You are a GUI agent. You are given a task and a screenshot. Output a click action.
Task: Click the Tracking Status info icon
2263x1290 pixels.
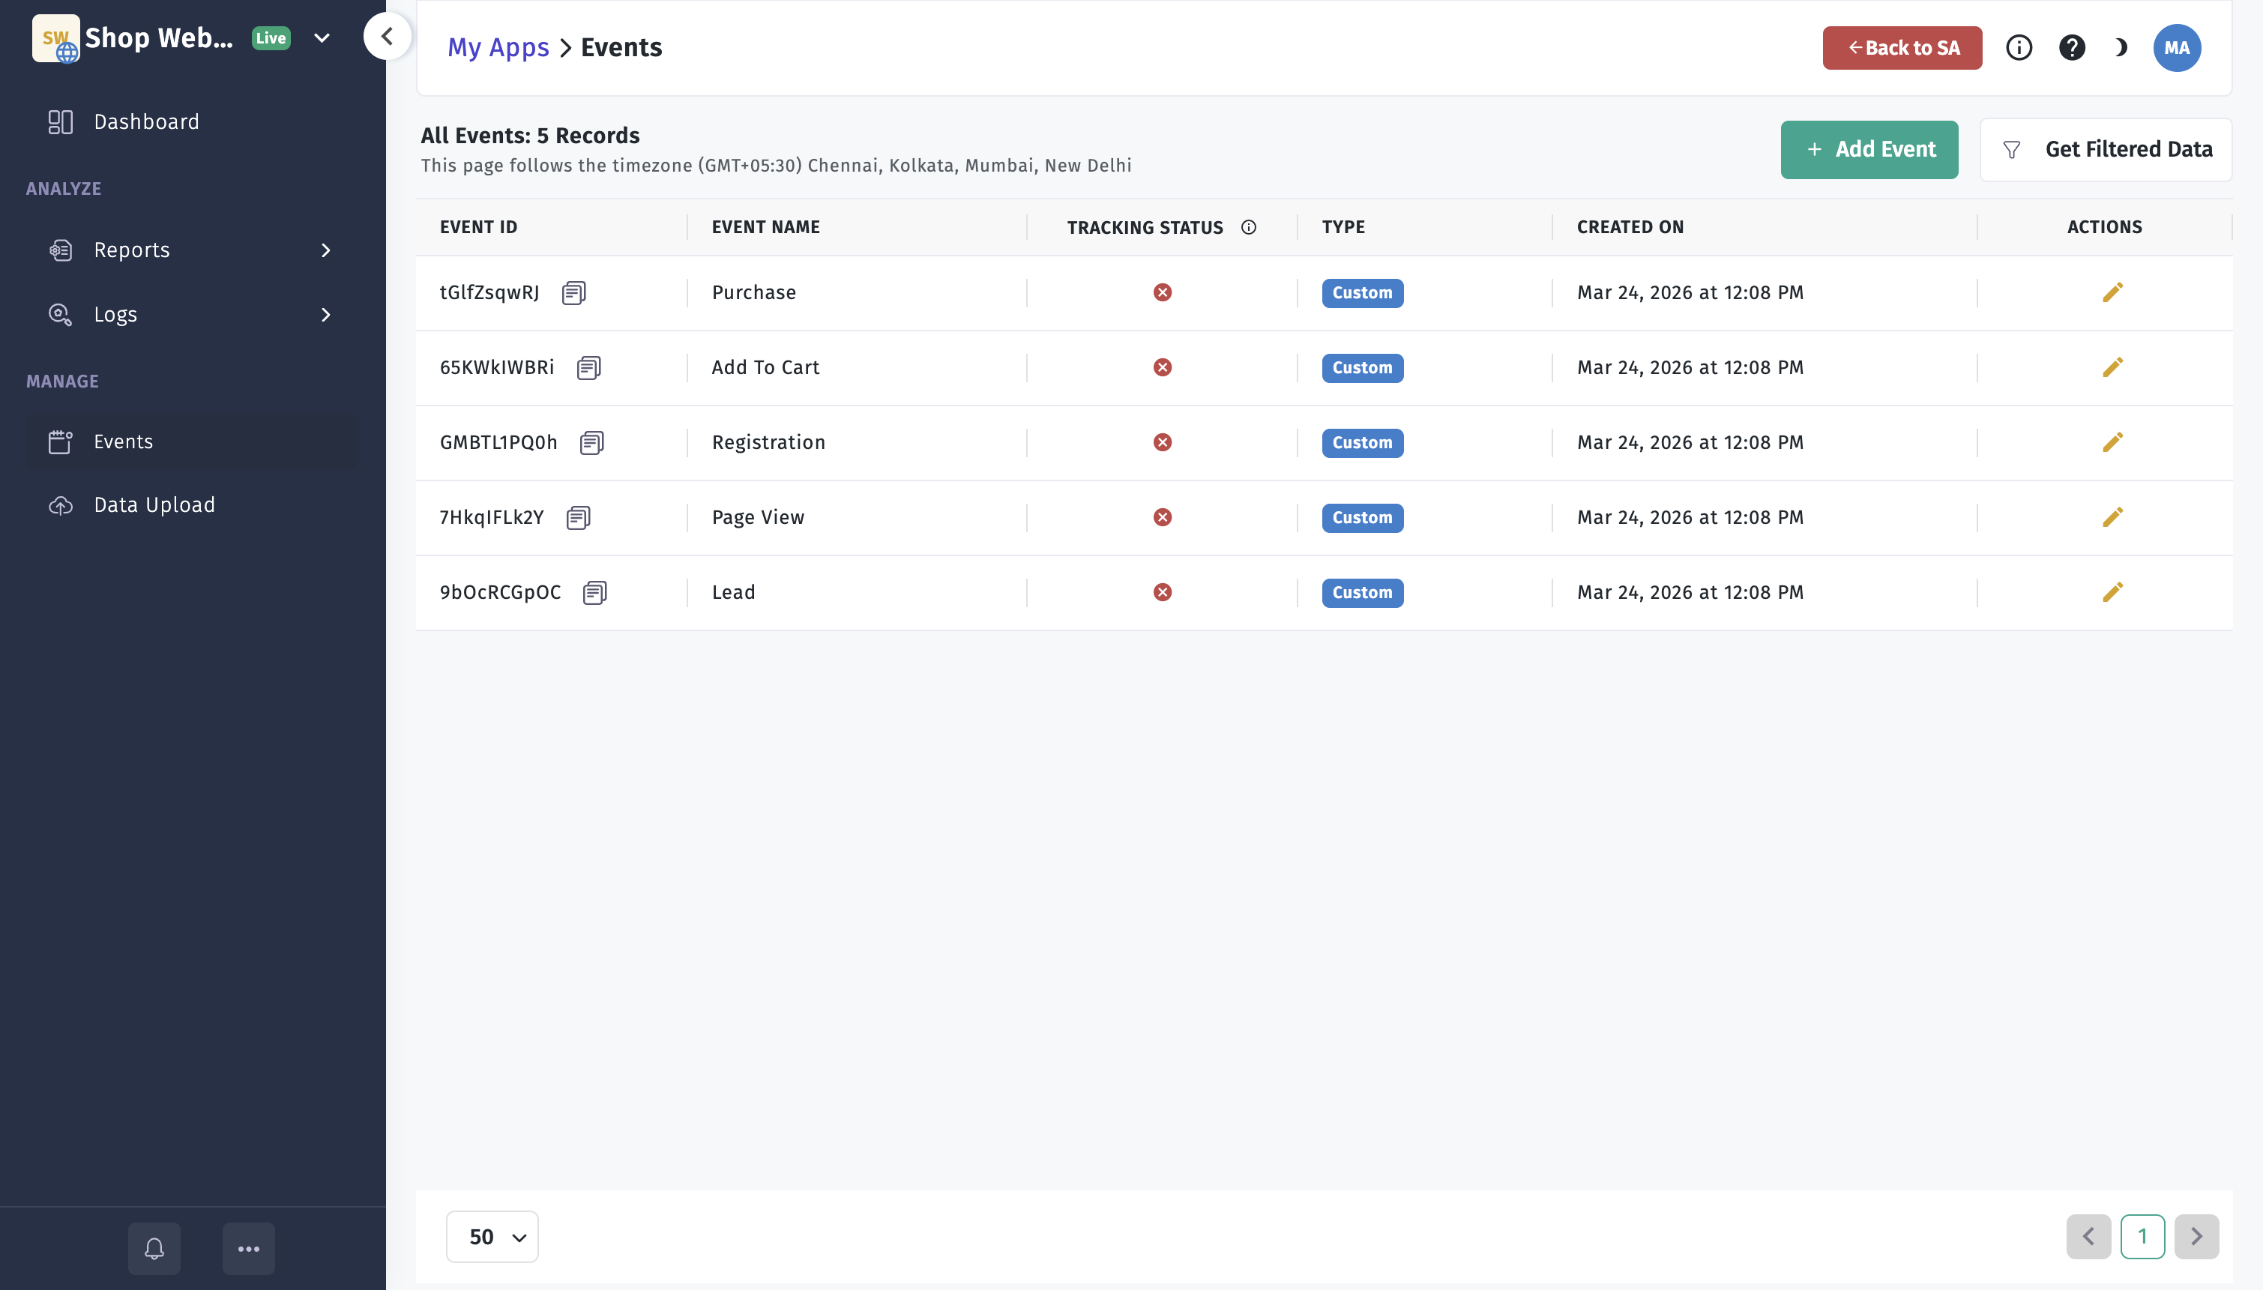1249,228
